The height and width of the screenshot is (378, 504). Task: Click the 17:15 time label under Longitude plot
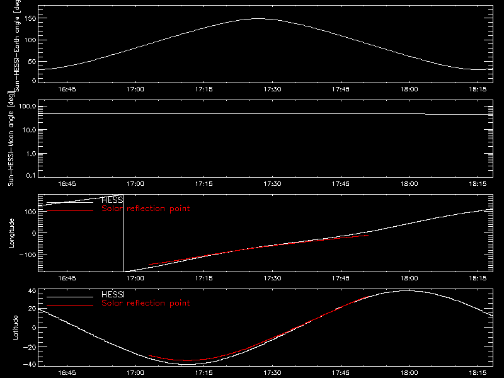pos(203,278)
